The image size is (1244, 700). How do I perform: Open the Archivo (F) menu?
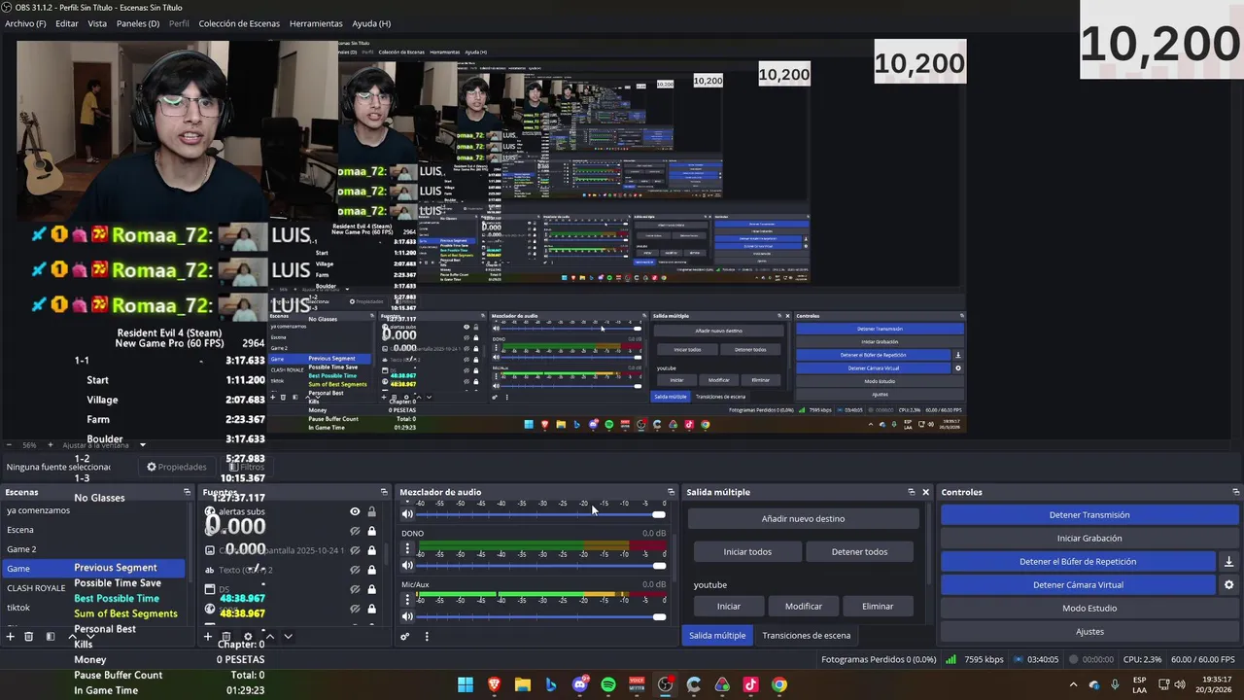25,23
